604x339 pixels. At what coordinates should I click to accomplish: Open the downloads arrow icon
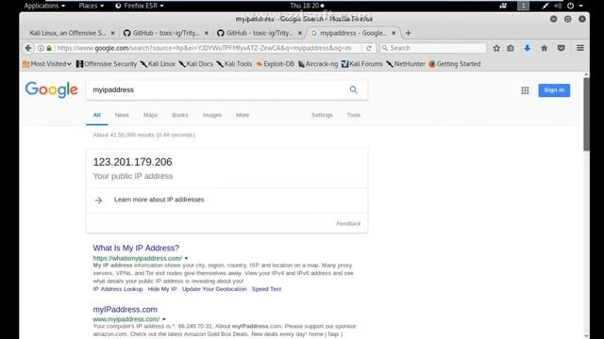(527, 48)
